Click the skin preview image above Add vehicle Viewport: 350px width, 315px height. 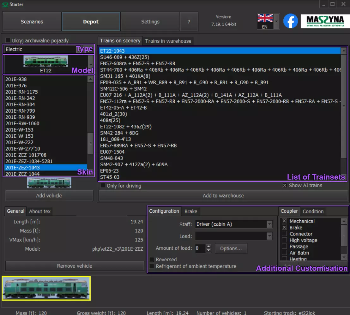(49, 183)
